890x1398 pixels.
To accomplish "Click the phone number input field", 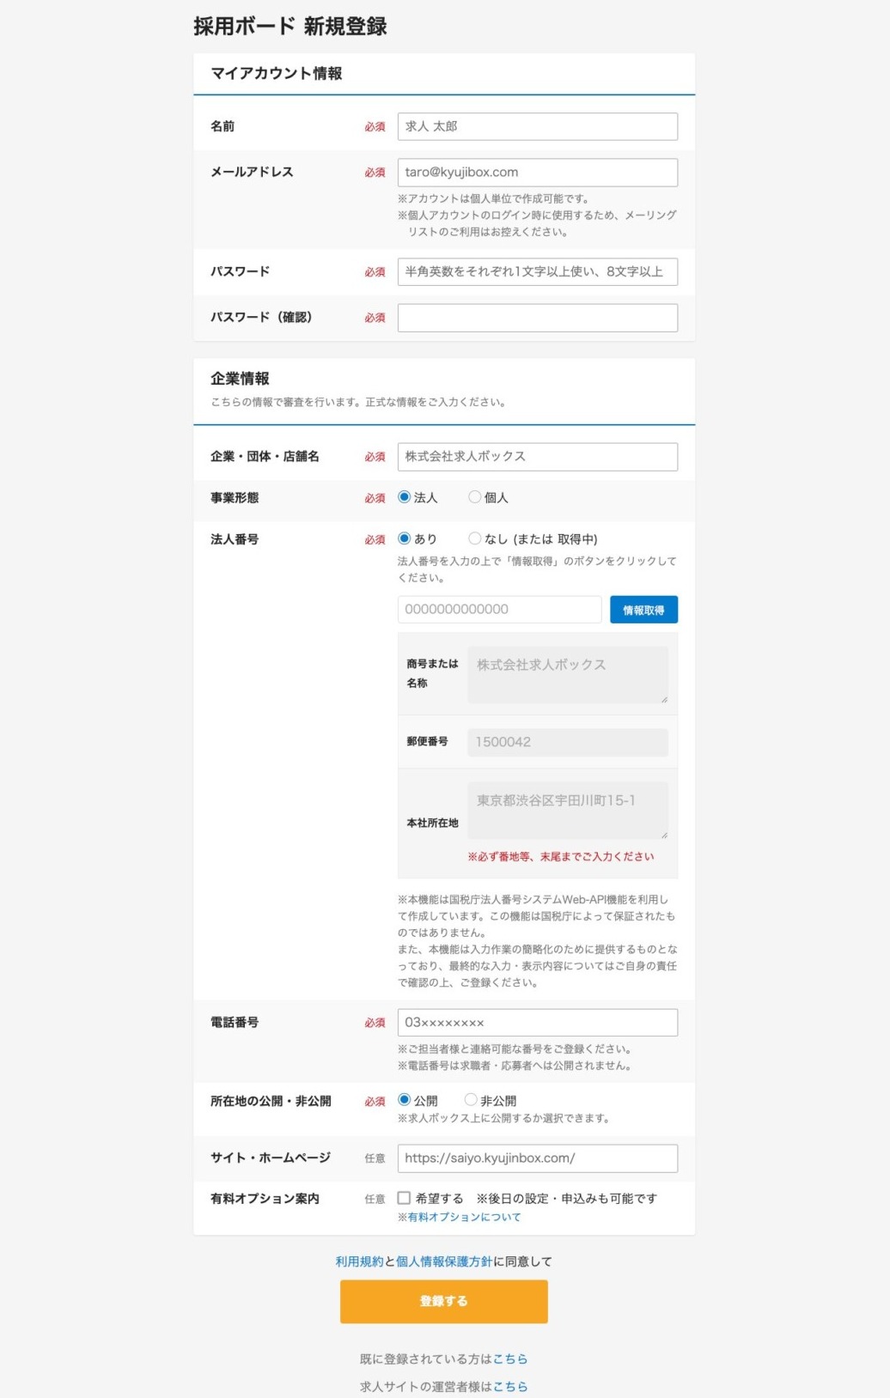I will click(537, 1023).
